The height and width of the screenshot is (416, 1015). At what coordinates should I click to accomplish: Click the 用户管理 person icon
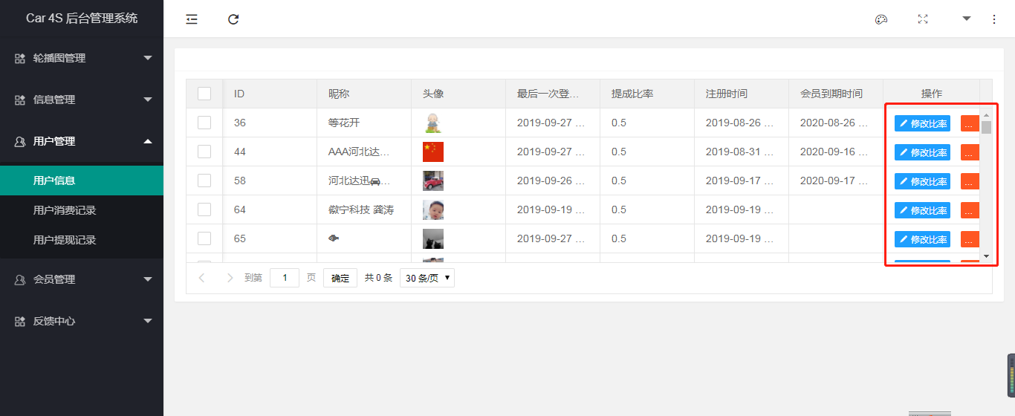click(x=20, y=141)
